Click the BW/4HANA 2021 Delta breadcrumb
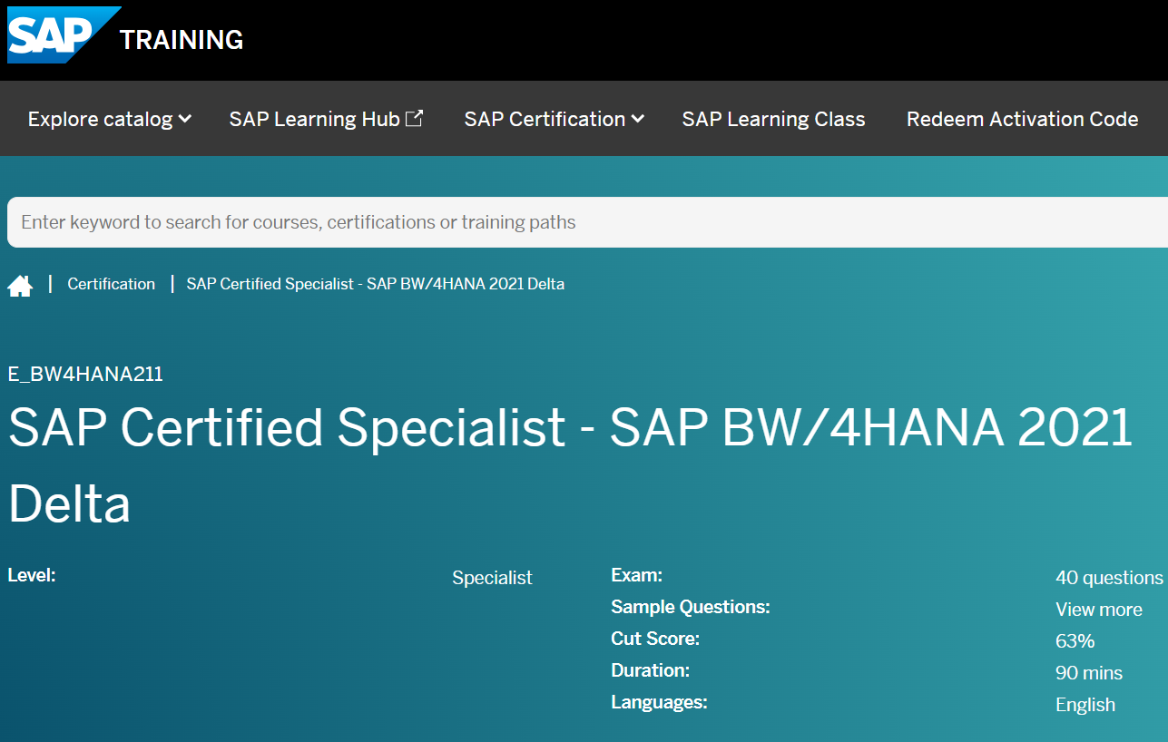1168x742 pixels. [x=375, y=284]
